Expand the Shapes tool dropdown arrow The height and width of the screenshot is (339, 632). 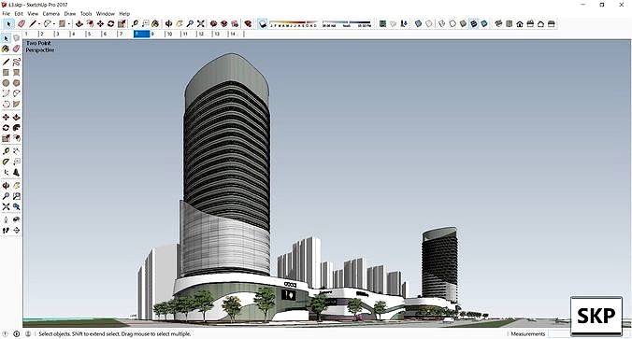[x=69, y=24]
